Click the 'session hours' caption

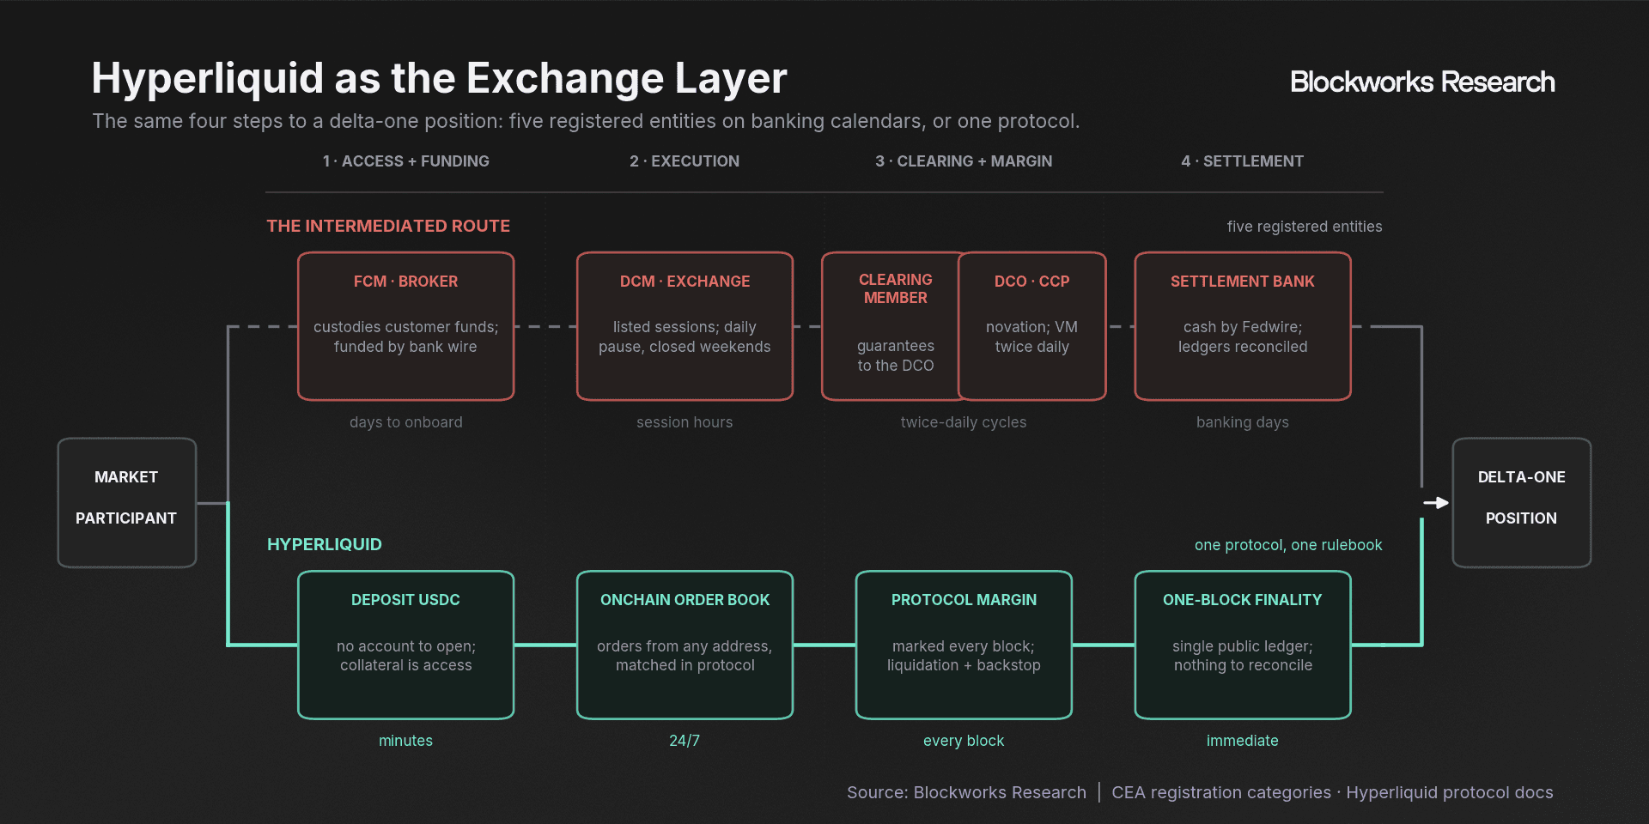click(685, 422)
